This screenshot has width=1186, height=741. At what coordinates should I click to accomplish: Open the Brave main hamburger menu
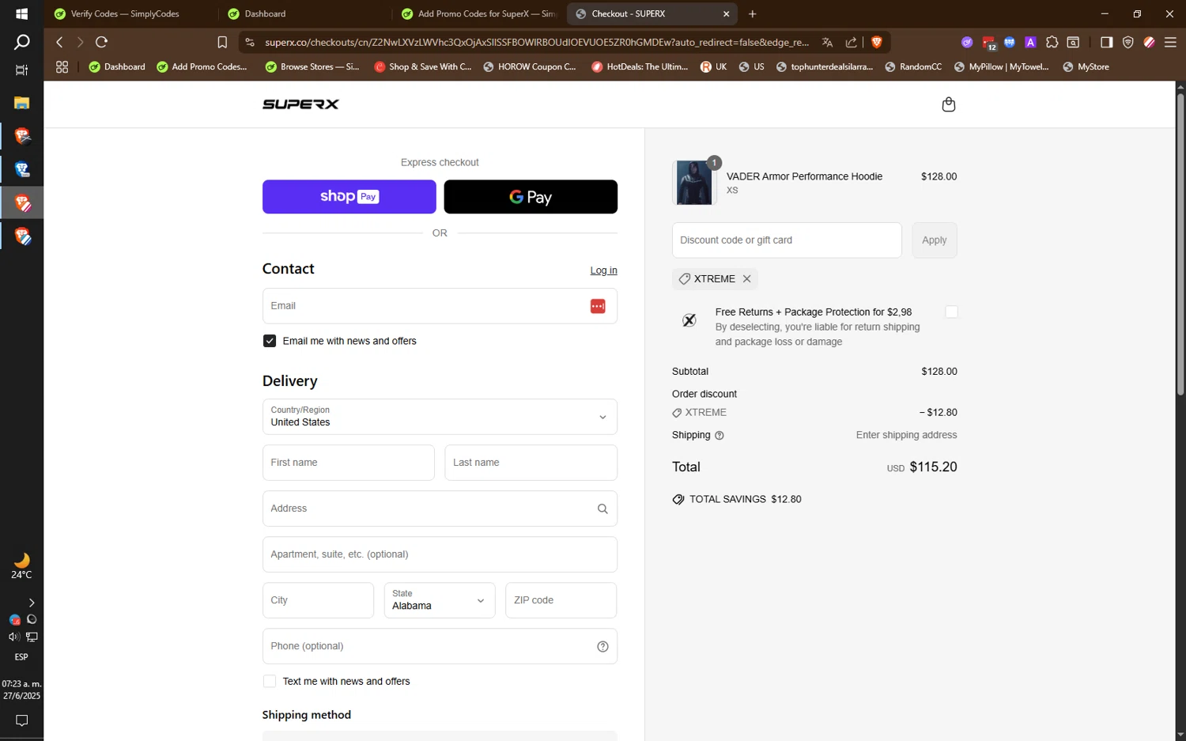1170,43
